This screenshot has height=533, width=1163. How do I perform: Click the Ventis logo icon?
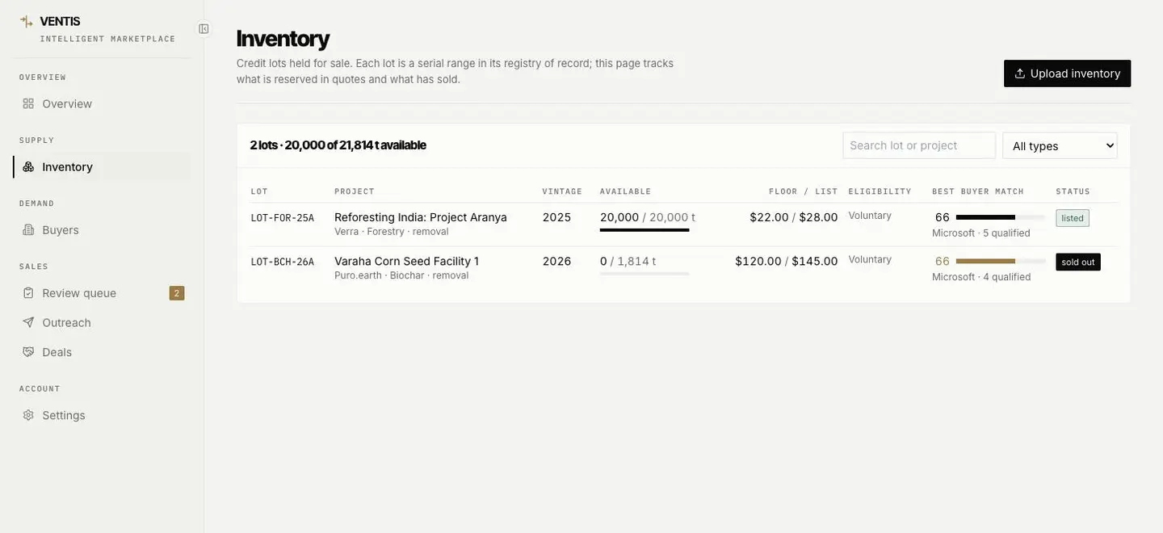pyautogui.click(x=27, y=22)
